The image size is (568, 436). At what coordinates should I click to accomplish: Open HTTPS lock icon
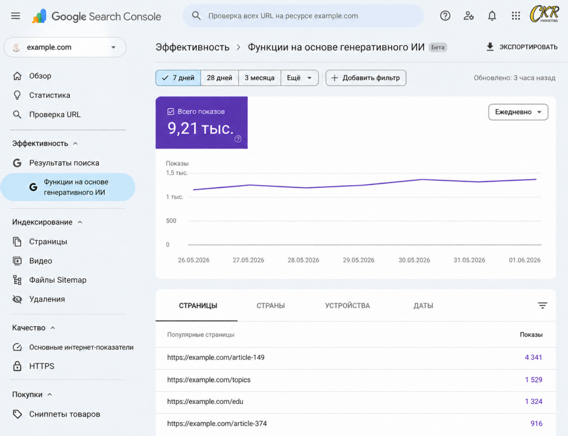pos(17,366)
